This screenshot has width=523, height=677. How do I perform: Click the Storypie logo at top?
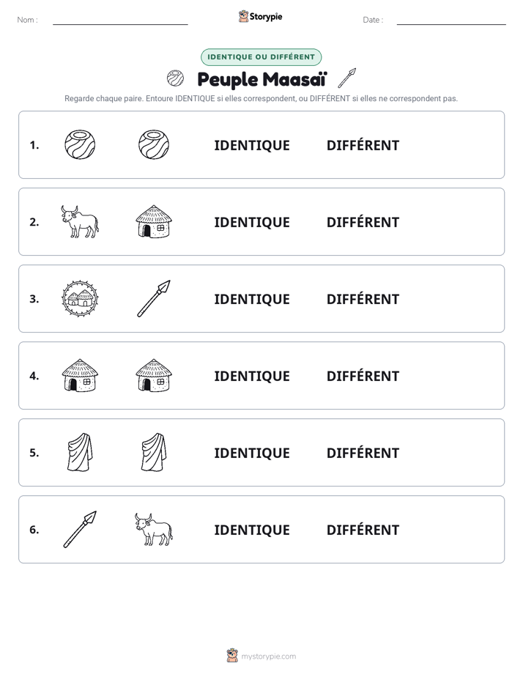[261, 16]
